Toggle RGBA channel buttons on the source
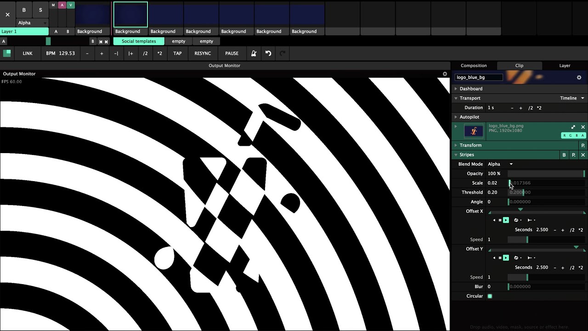This screenshot has width=588, height=331. point(574,136)
